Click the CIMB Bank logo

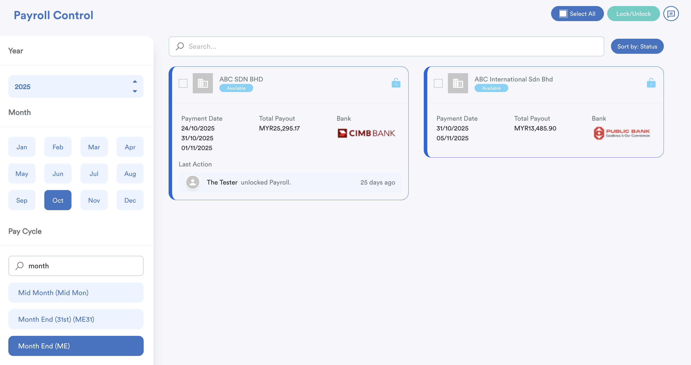pyautogui.click(x=366, y=133)
